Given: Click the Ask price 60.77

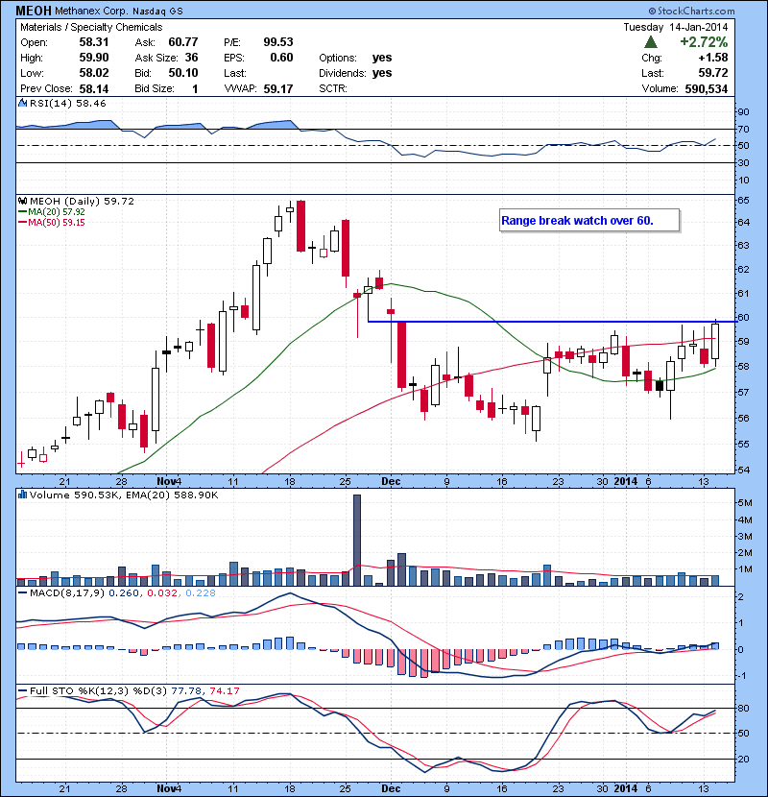Looking at the screenshot, I should click(183, 42).
